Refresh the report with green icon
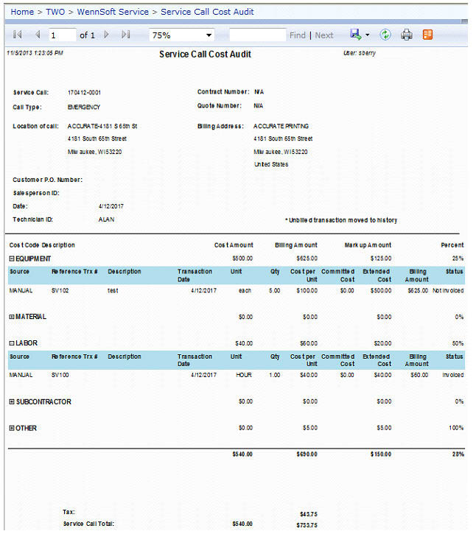This screenshot has width=476, height=534. click(385, 35)
